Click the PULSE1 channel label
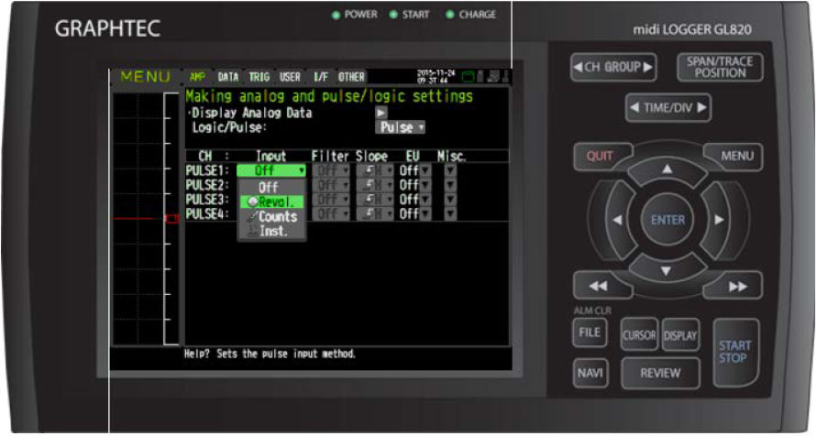The width and height of the screenshot is (816, 436). tap(207, 170)
